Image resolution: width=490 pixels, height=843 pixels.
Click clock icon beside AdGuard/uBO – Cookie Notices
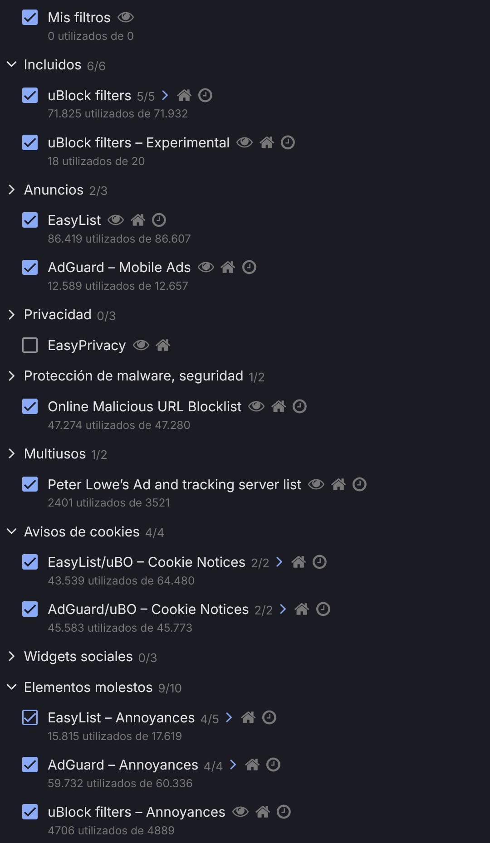[323, 609]
